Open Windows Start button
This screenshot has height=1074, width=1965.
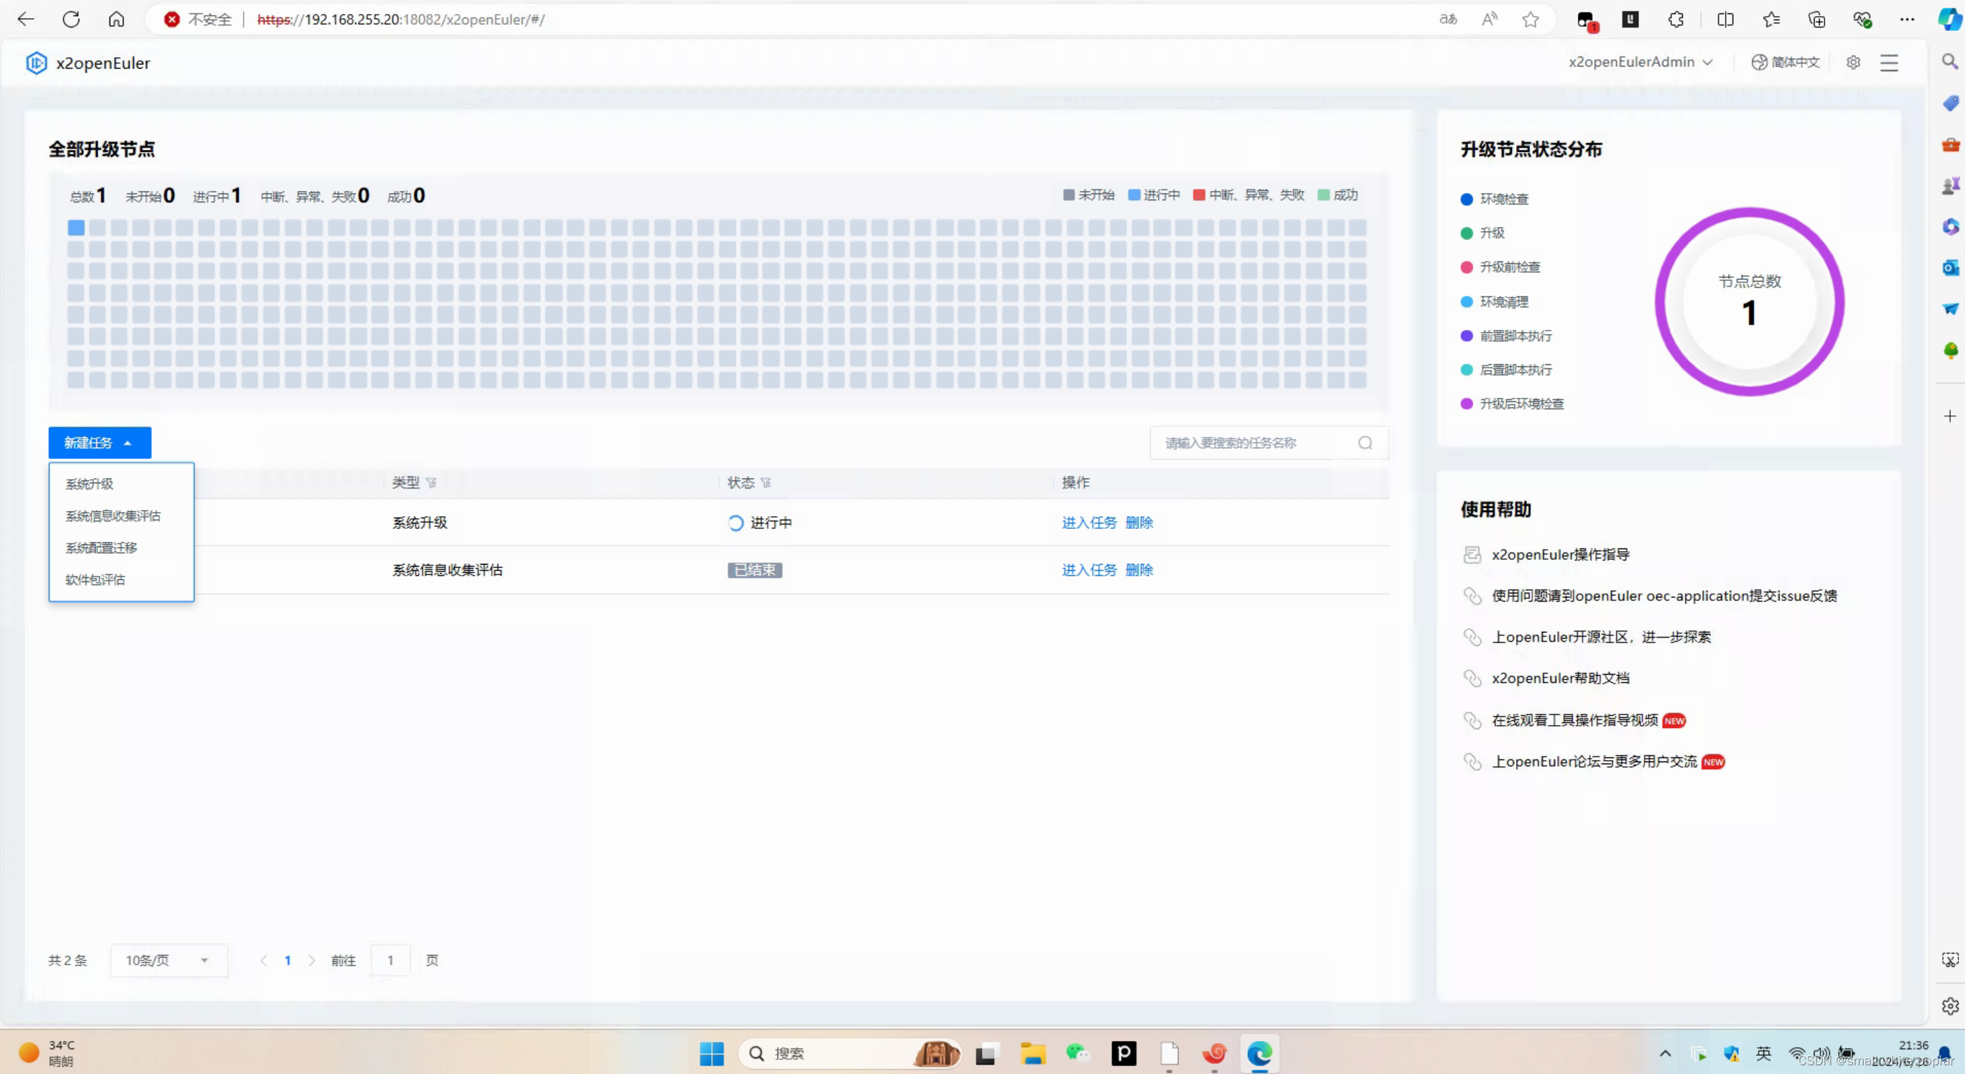coord(712,1053)
